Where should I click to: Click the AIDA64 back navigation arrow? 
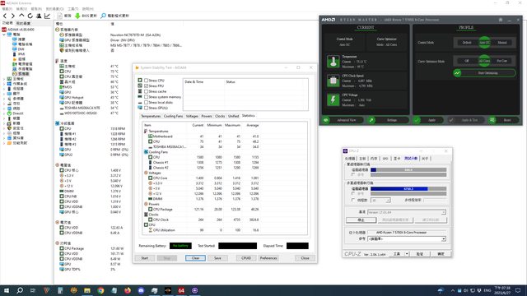(5, 16)
